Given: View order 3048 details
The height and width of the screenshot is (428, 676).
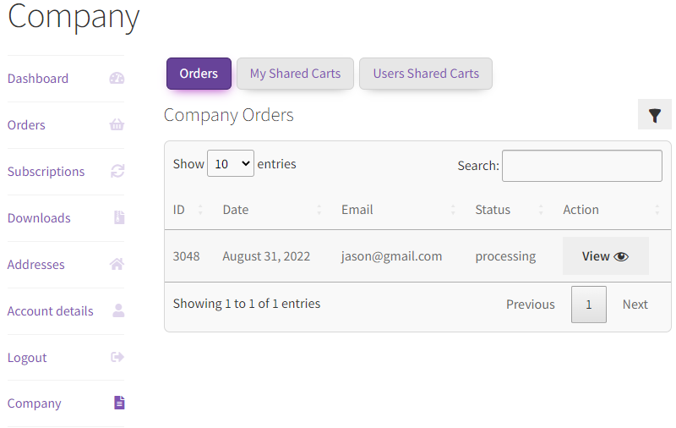Looking at the screenshot, I should (605, 256).
